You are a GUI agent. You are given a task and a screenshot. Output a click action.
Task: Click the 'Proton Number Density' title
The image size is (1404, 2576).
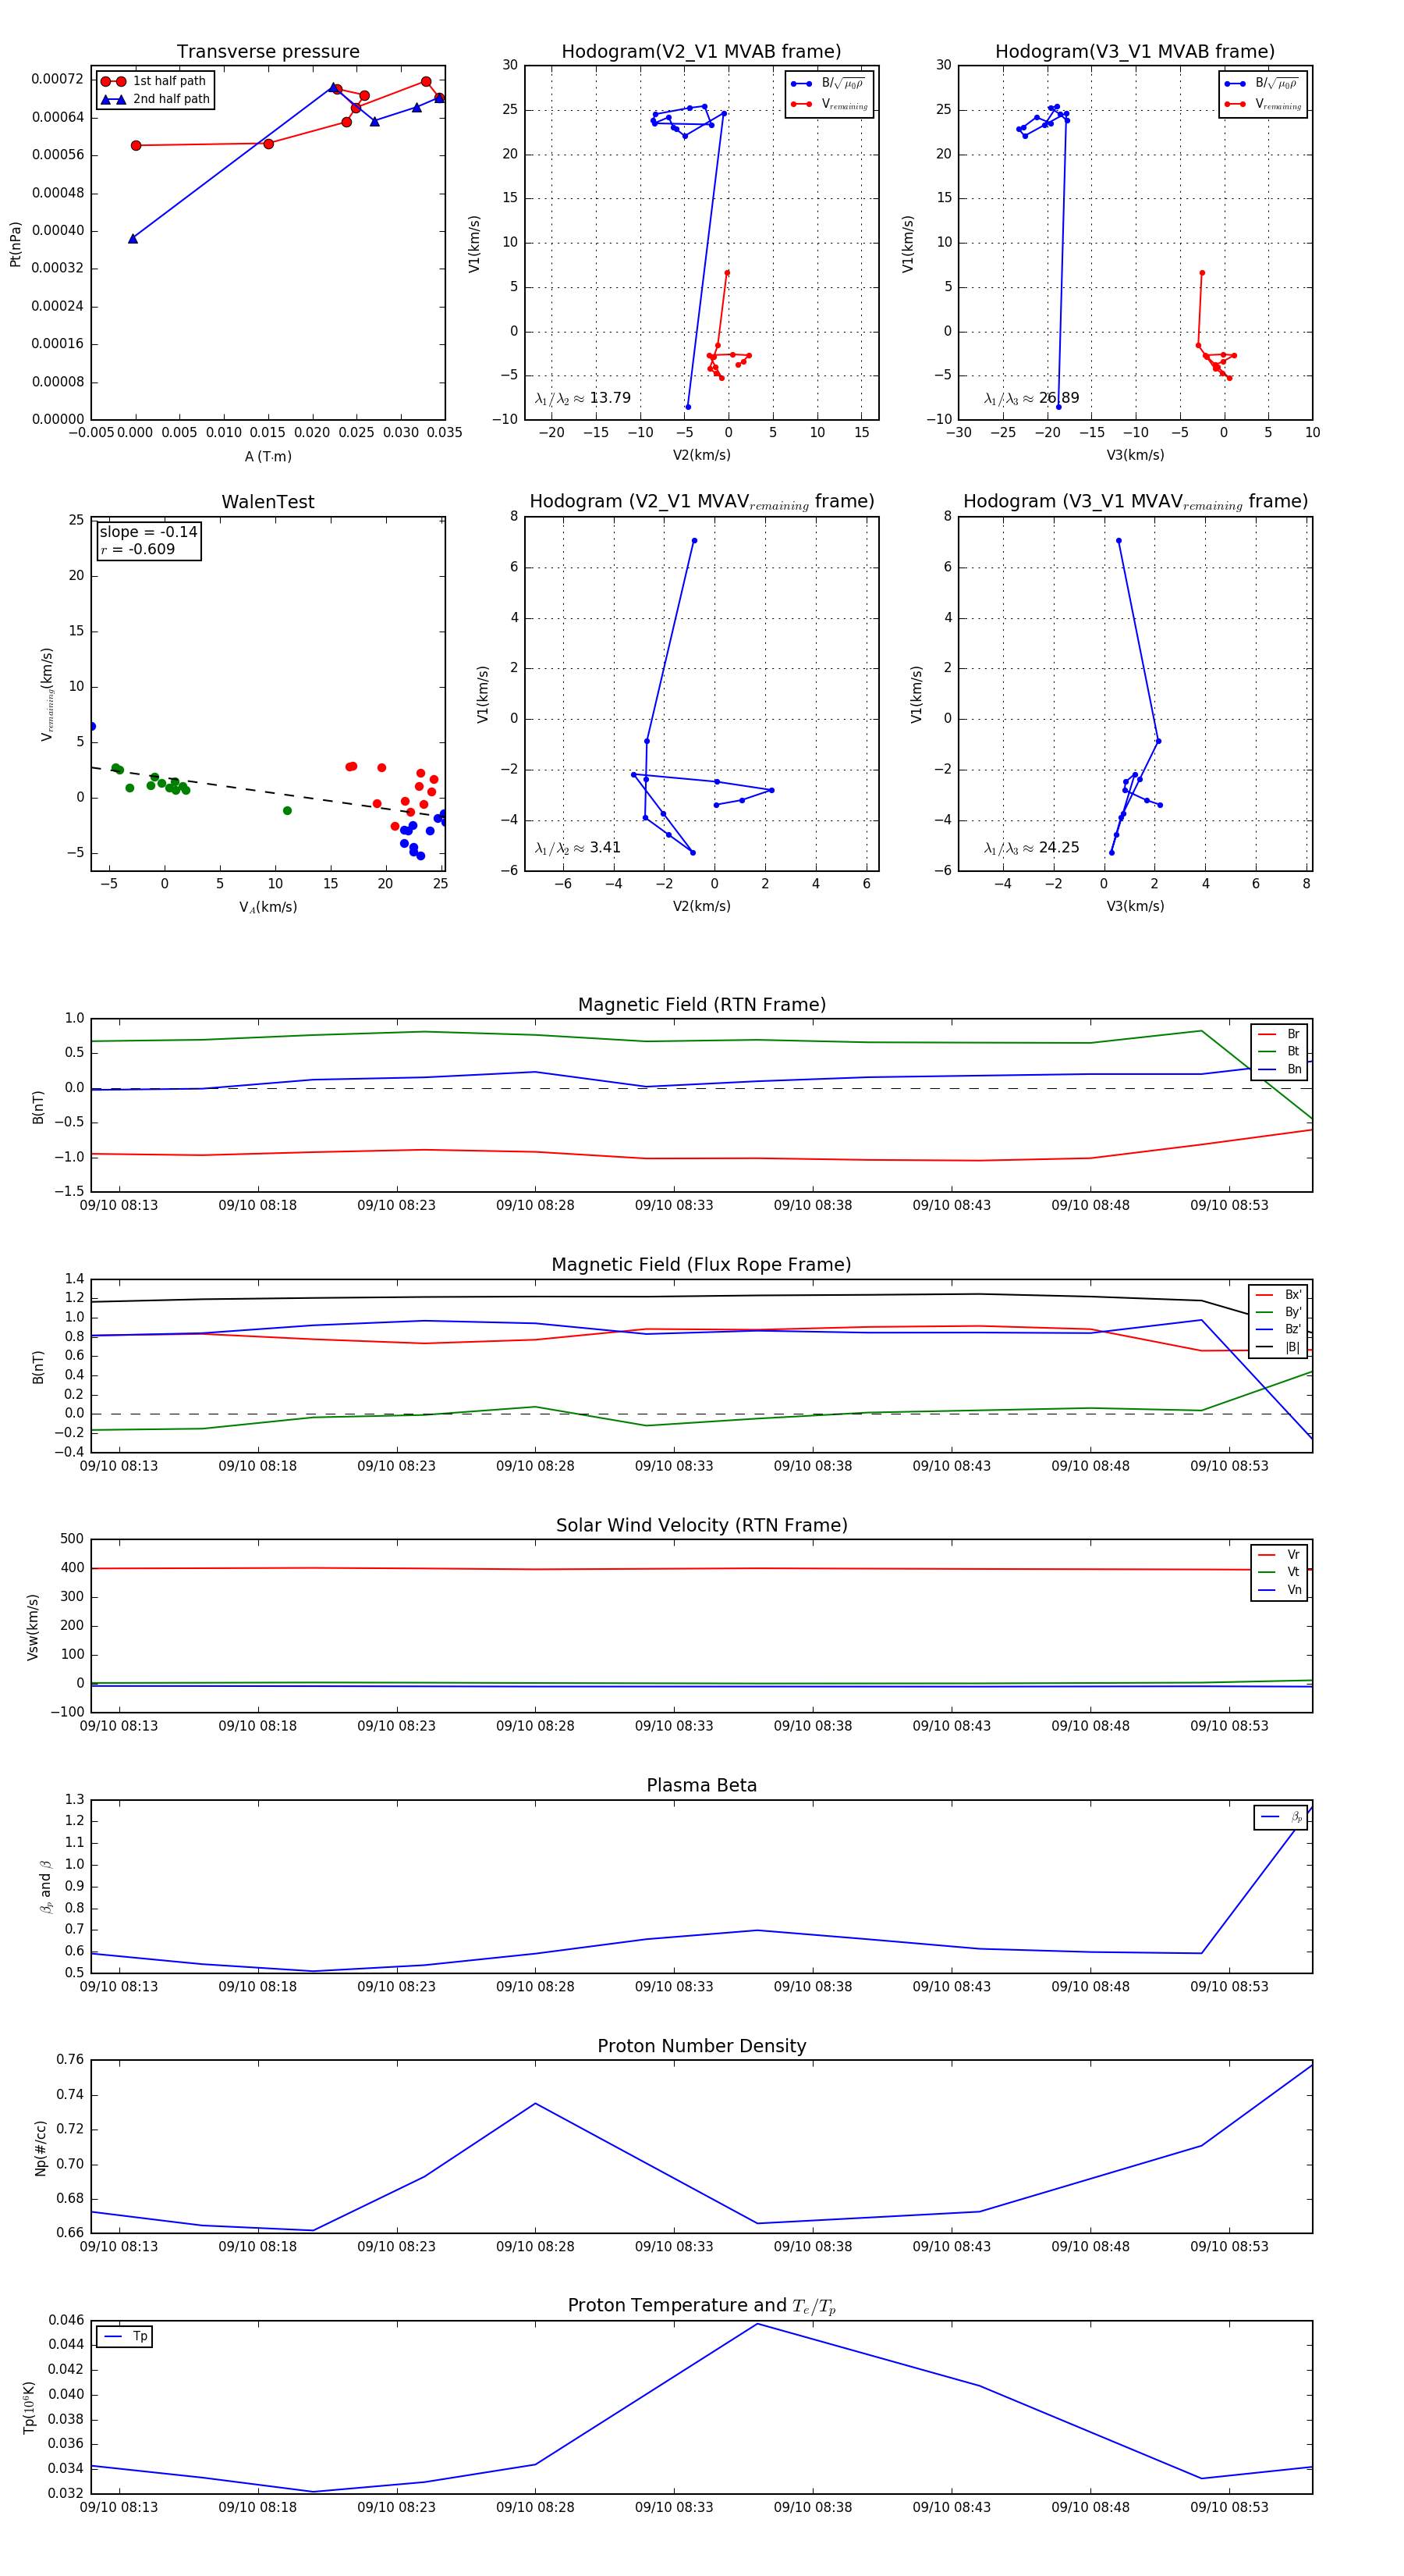click(701, 2046)
